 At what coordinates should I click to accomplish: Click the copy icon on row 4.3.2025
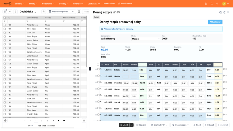point(224,89)
